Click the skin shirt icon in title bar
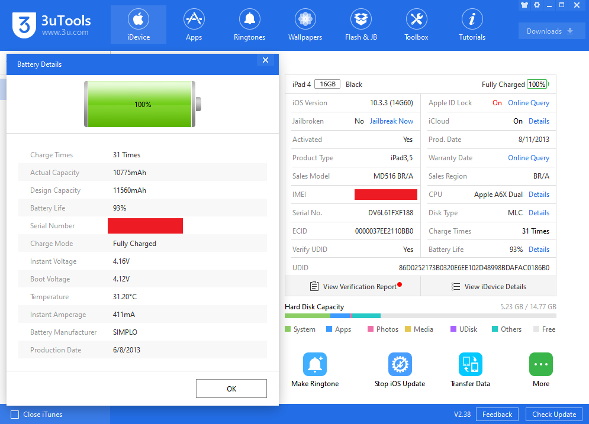 [524, 5]
